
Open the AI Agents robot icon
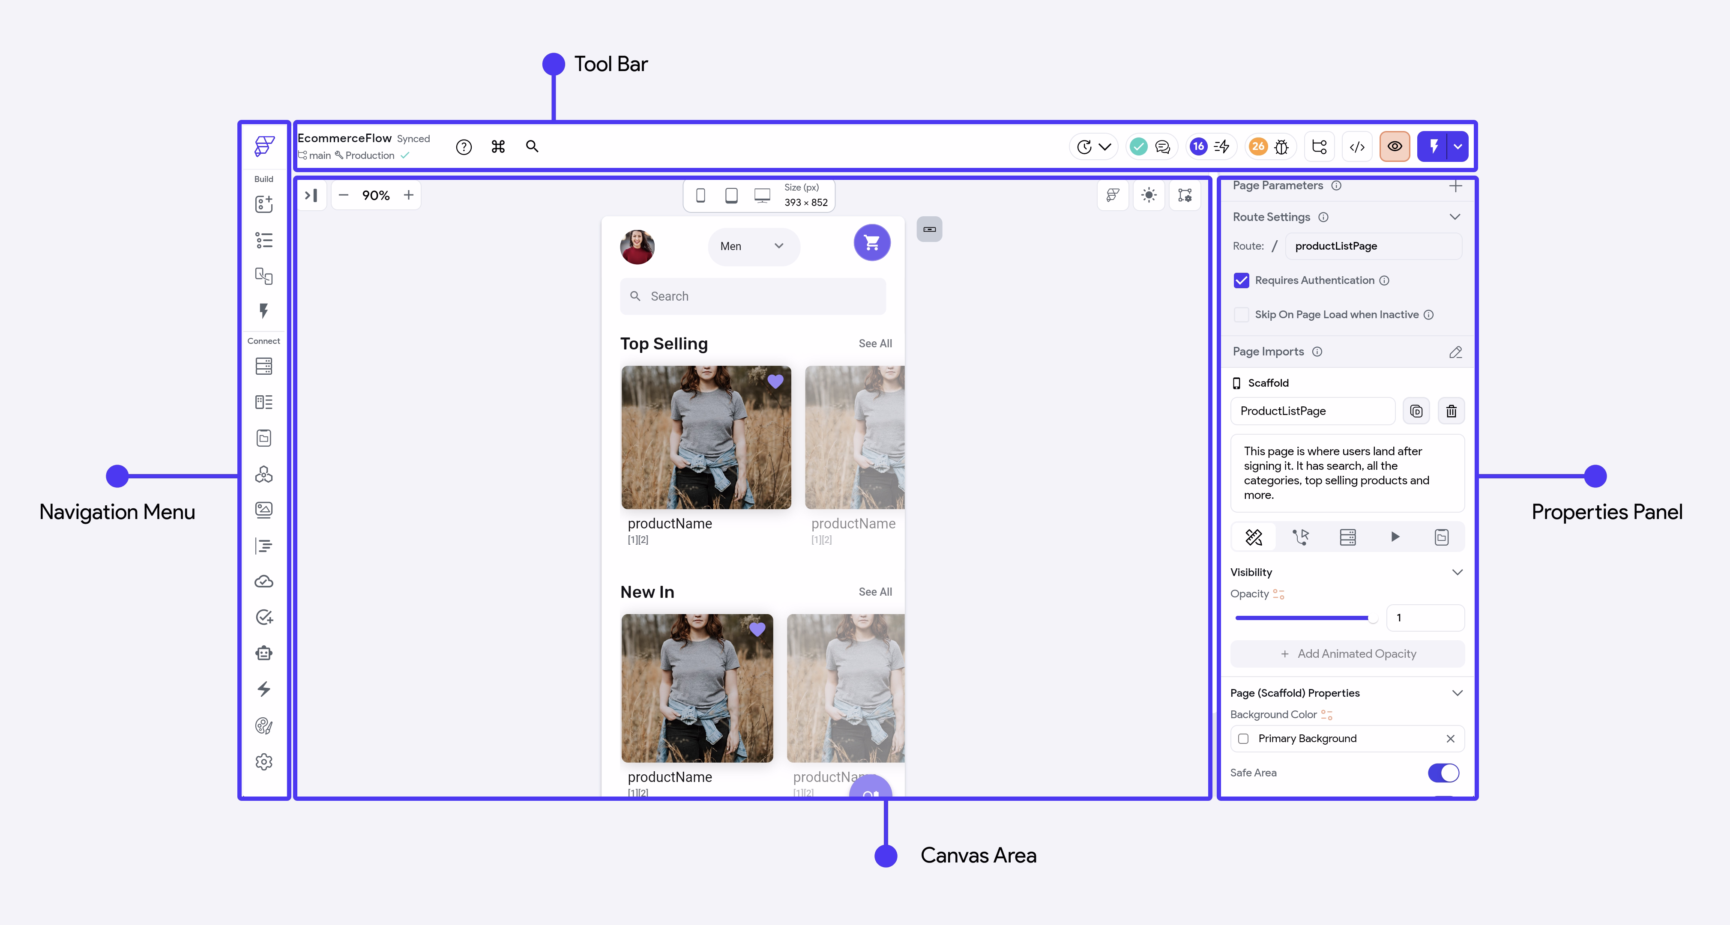click(x=264, y=653)
